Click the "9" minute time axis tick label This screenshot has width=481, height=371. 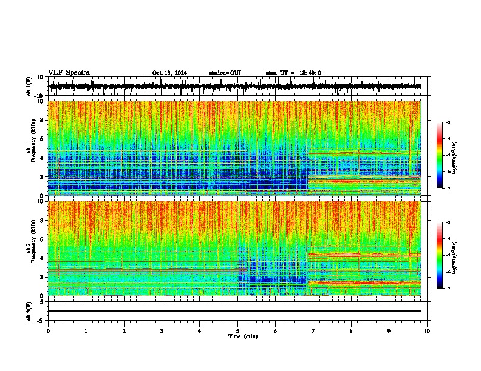pyautogui.click(x=389, y=331)
